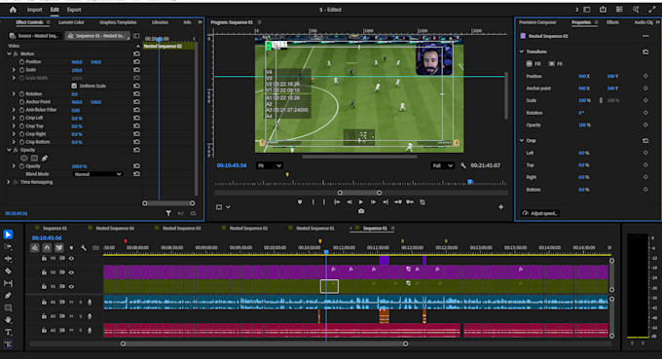This screenshot has width=662, height=359.
Task: Toggle insert sequences as nests button
Action: [35, 248]
